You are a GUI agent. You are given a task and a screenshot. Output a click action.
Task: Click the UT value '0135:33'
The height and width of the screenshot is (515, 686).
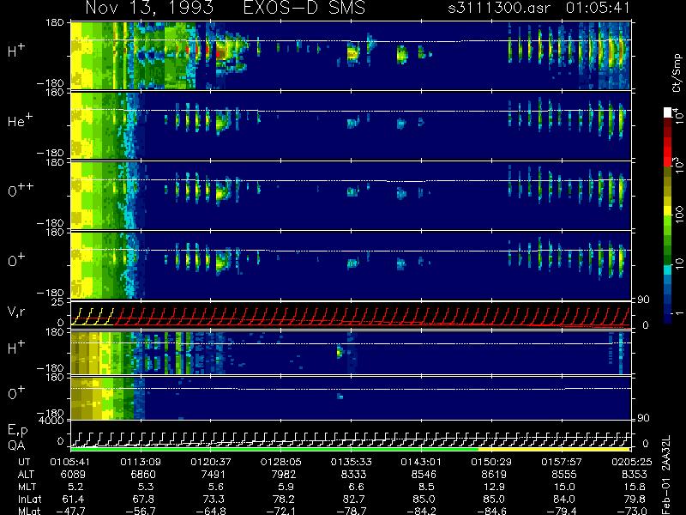pos(351,462)
